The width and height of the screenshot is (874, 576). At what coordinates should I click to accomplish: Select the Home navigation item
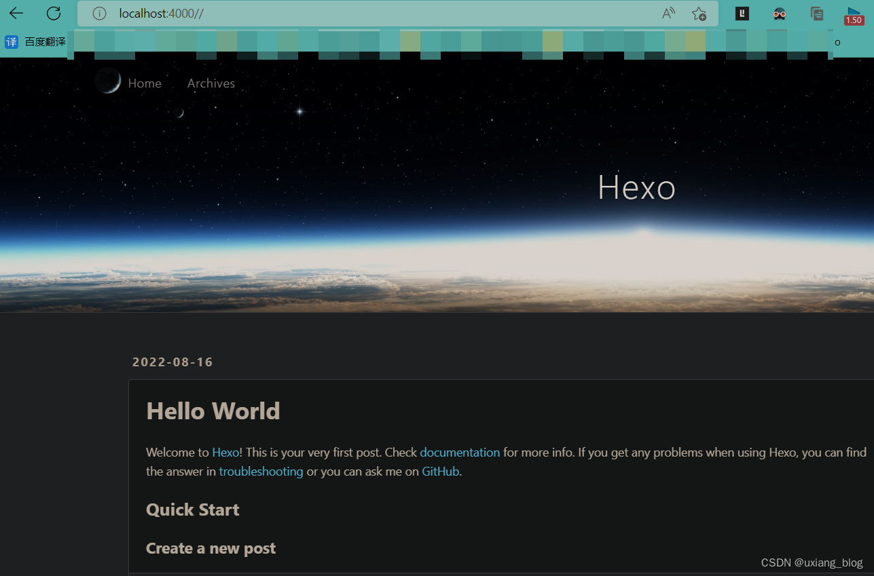tap(145, 83)
